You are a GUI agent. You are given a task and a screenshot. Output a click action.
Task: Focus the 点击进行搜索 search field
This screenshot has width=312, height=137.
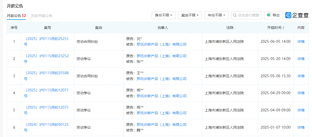point(246,15)
